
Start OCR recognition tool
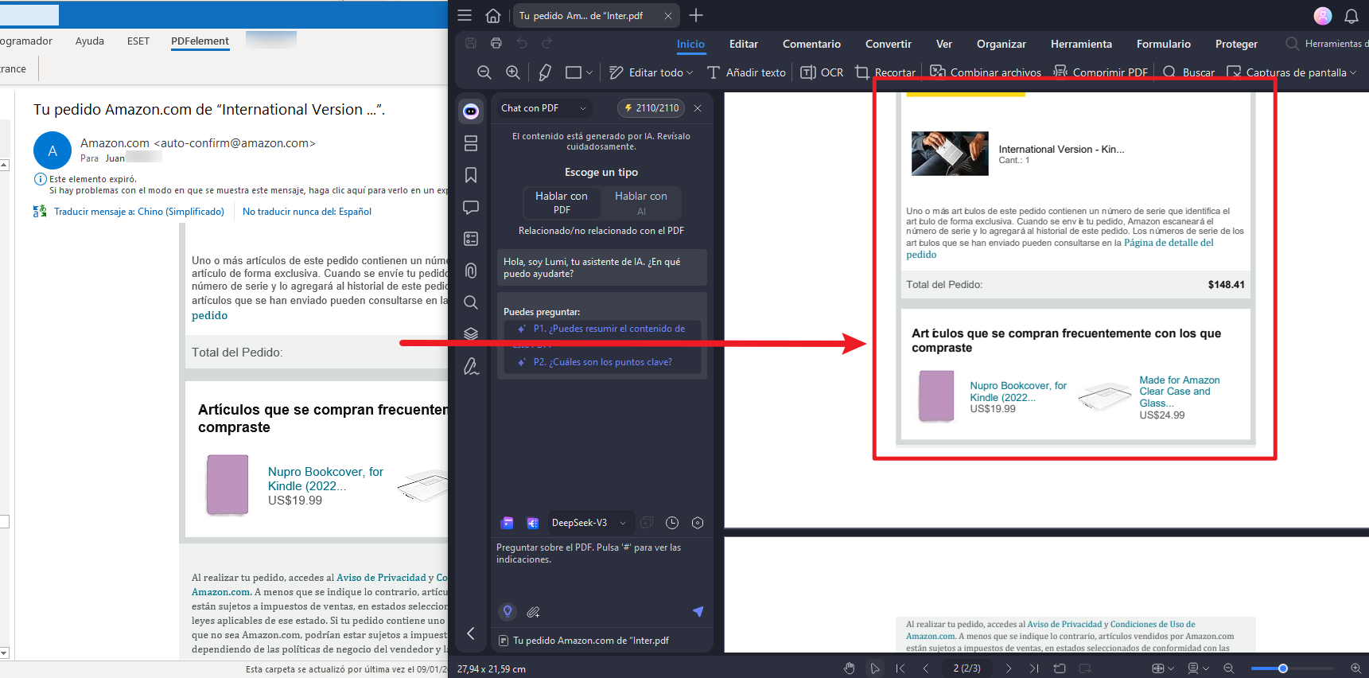822,72
